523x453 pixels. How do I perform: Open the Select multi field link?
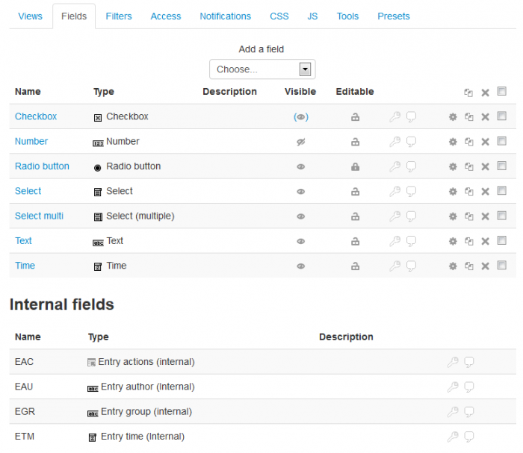pyautogui.click(x=39, y=216)
